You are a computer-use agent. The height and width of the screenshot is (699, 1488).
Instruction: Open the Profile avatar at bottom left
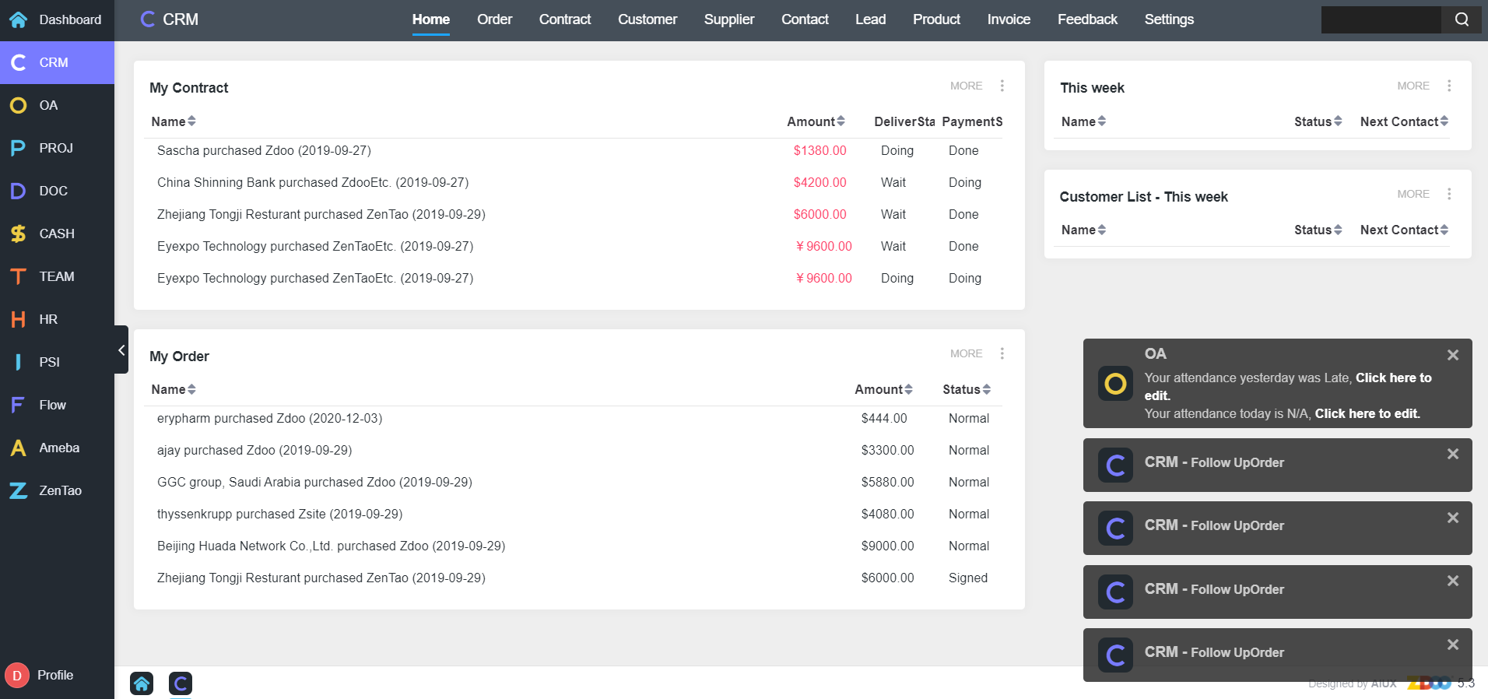17,675
